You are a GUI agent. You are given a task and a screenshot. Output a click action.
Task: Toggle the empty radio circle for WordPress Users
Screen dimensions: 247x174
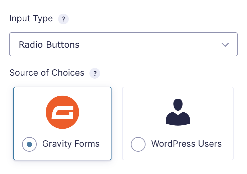coord(138,144)
